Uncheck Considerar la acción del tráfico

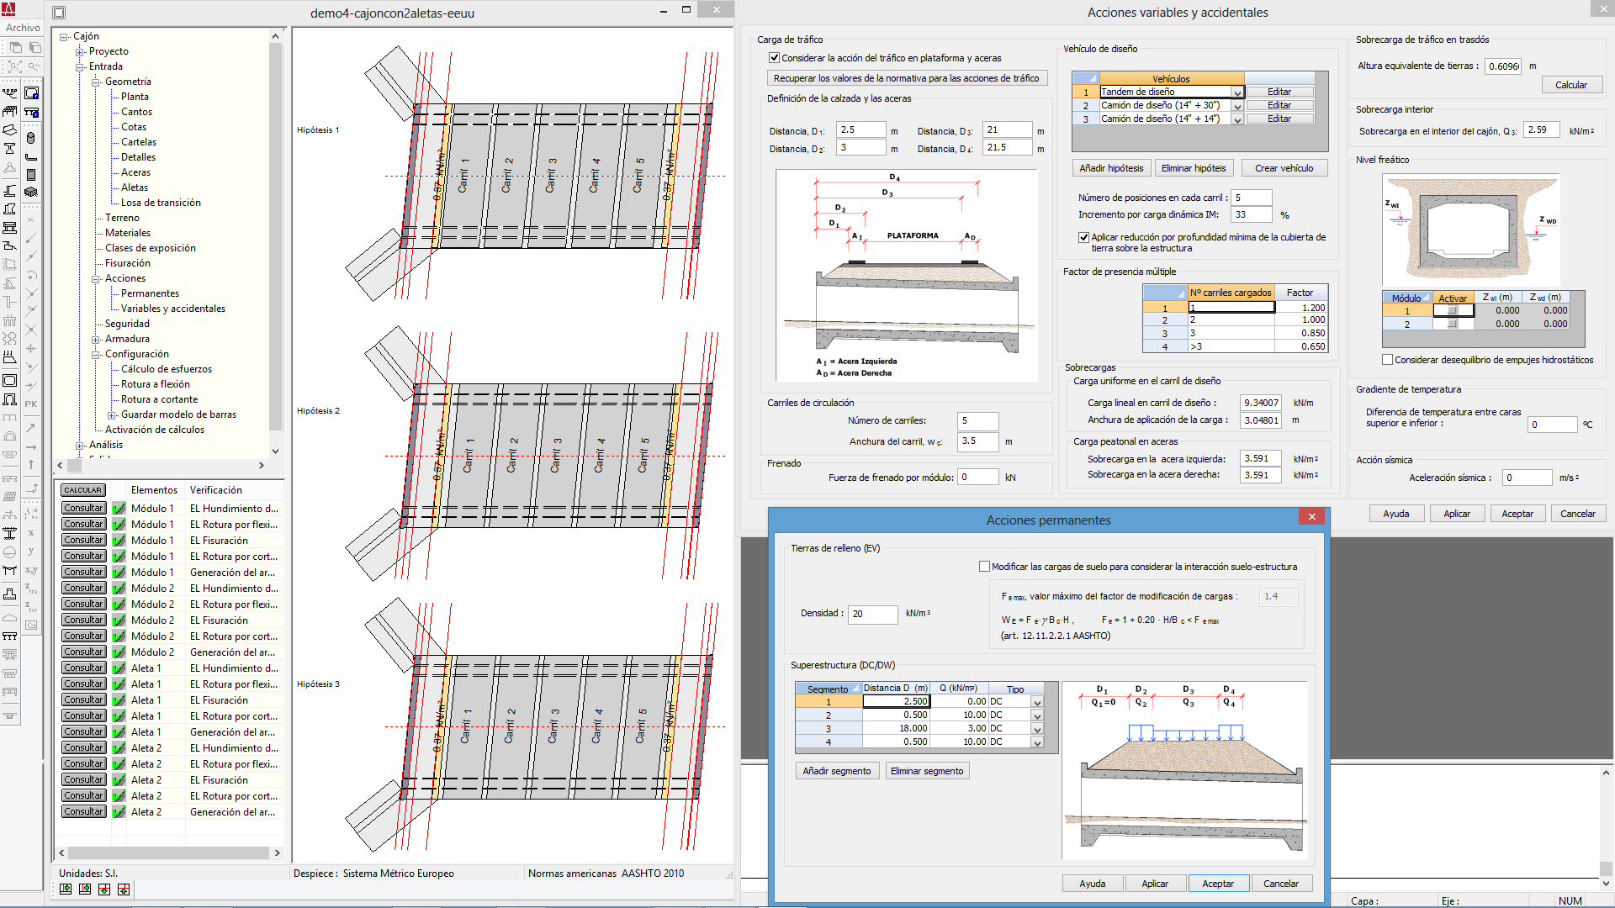[774, 58]
